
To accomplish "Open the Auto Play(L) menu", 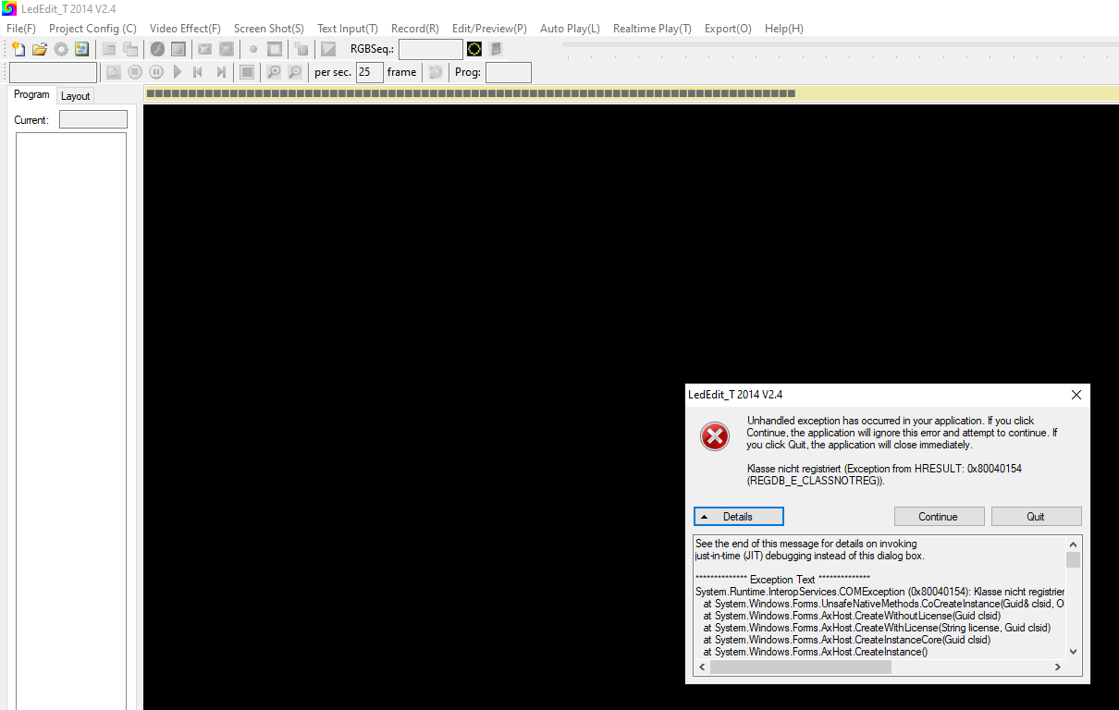I will 570,29.
